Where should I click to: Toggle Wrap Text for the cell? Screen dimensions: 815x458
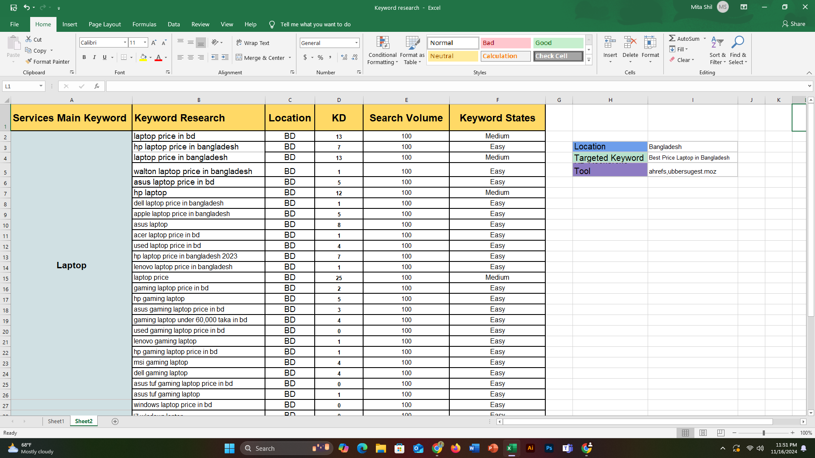coord(253,43)
